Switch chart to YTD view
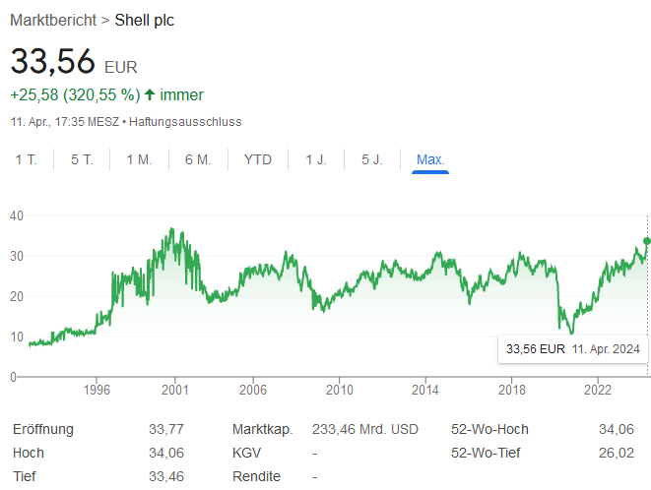The width and height of the screenshot is (651, 490). point(258,159)
